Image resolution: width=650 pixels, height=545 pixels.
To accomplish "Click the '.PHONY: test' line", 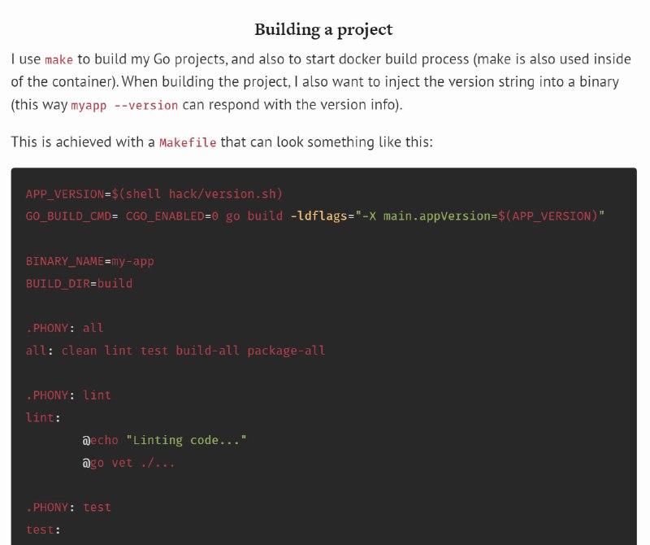I will point(68,508).
